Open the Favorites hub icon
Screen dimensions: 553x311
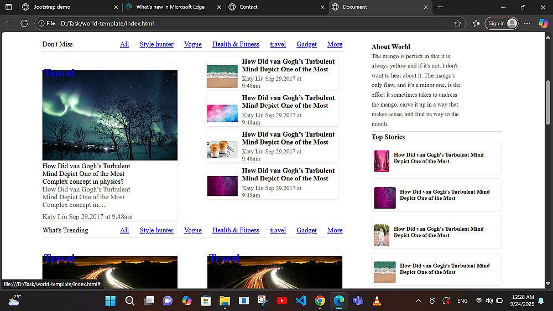pyautogui.click(x=476, y=23)
